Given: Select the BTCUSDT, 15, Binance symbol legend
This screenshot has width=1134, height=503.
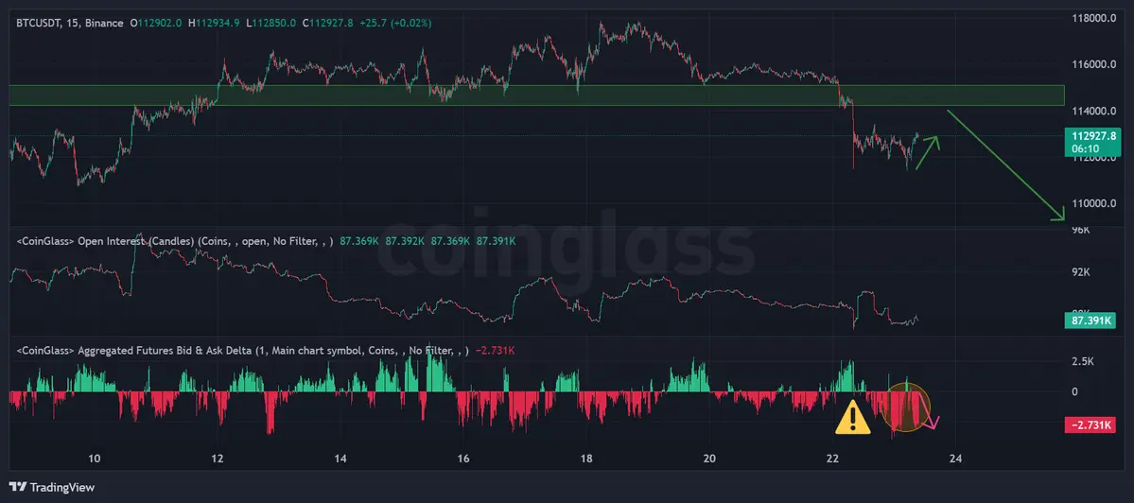Looking at the screenshot, I should (x=70, y=23).
